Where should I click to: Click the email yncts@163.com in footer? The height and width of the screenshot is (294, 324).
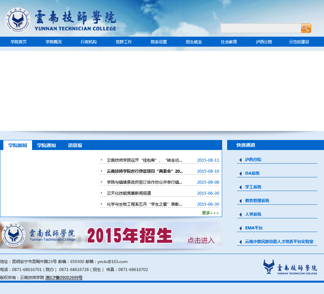[113, 262]
